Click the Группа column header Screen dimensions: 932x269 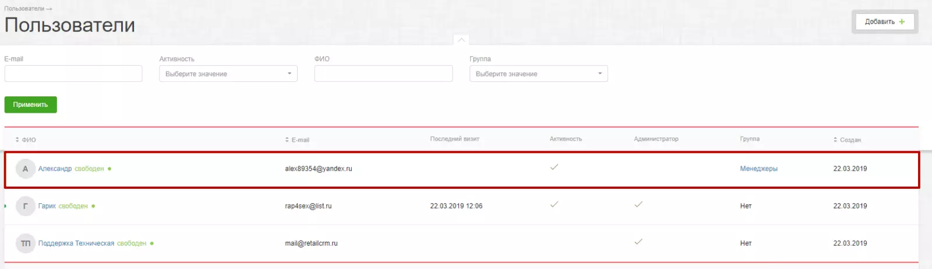pyautogui.click(x=750, y=139)
